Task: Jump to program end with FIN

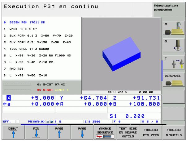Action: point(36,132)
